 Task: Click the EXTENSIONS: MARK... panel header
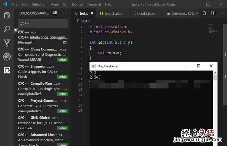click(34, 13)
